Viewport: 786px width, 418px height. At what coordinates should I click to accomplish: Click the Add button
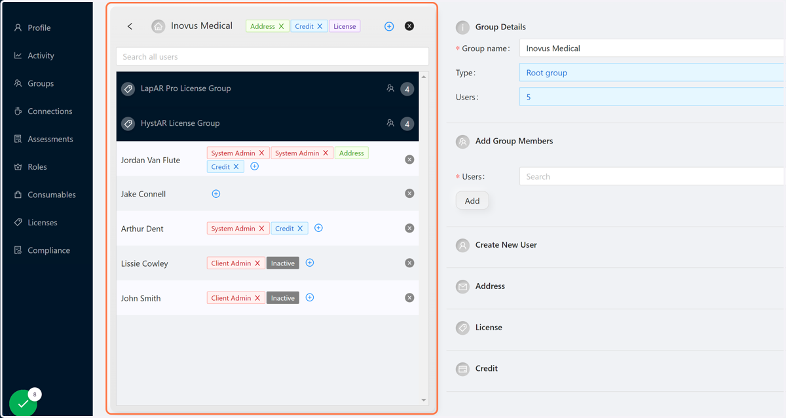[472, 201]
